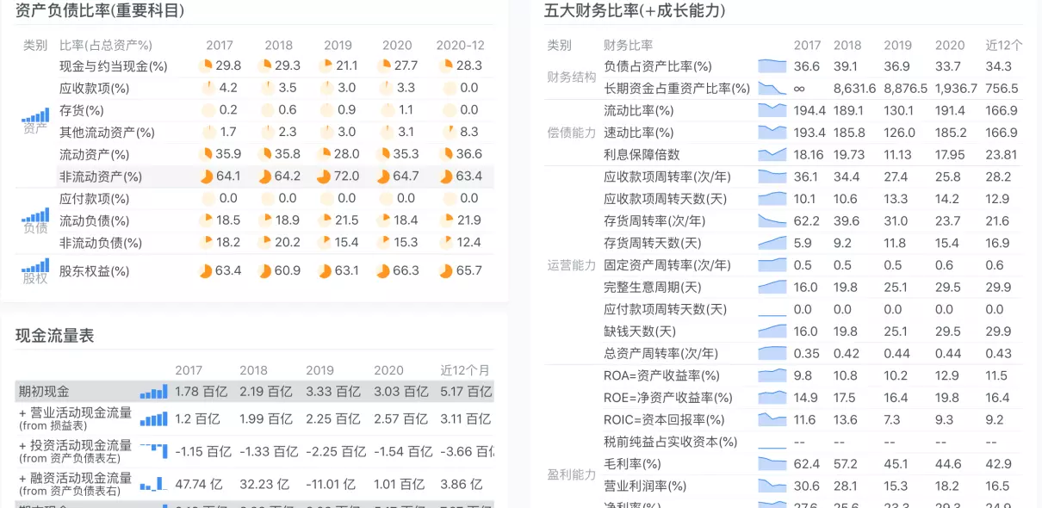Click the 五大财务比率(+成长能力) heading
Image resolution: width=1042 pixels, height=508 pixels.
point(635,11)
